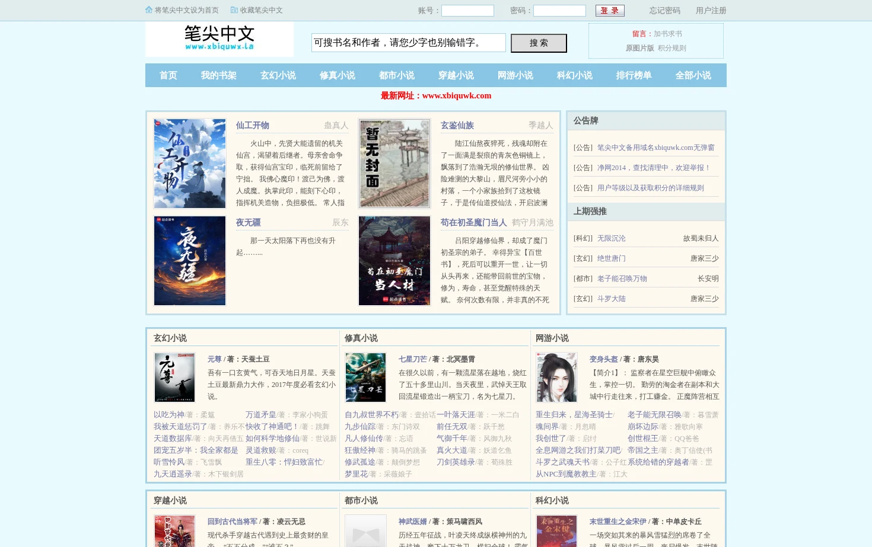Open the book 帝国之主
The width and height of the screenshot is (872, 547).
(643, 450)
